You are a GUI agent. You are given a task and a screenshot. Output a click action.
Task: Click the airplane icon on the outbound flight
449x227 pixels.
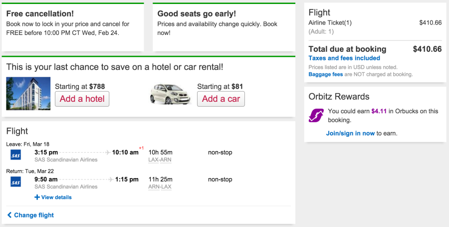click(x=108, y=152)
